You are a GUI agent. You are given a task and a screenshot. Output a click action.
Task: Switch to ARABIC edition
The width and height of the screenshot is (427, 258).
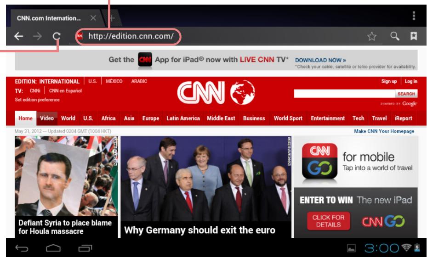(x=139, y=81)
